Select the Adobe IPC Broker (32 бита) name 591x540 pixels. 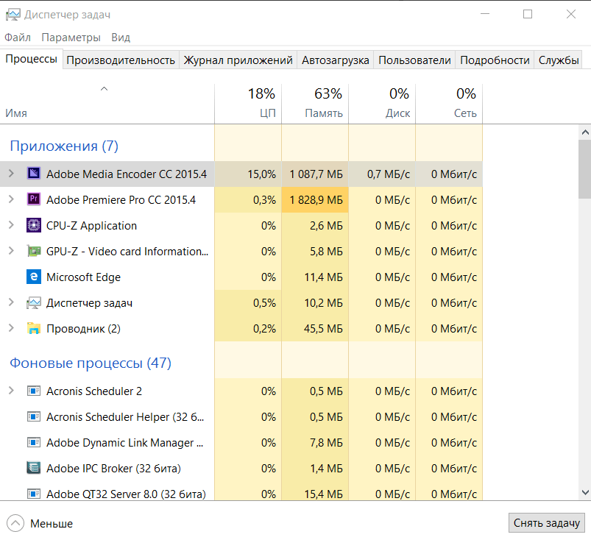pyautogui.click(x=113, y=469)
